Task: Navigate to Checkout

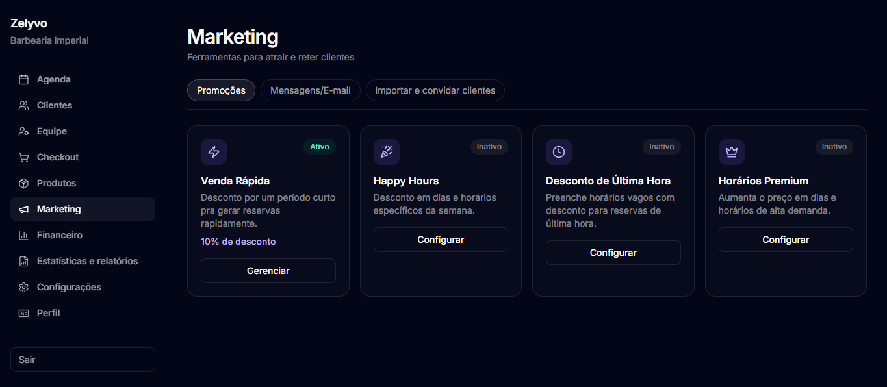Action: pyautogui.click(x=83, y=157)
